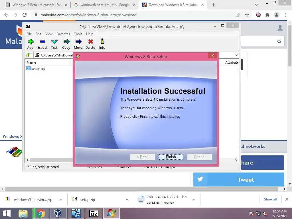Open setup.zip download options chevron
This screenshot has width=292, height=219.
pos(127,200)
